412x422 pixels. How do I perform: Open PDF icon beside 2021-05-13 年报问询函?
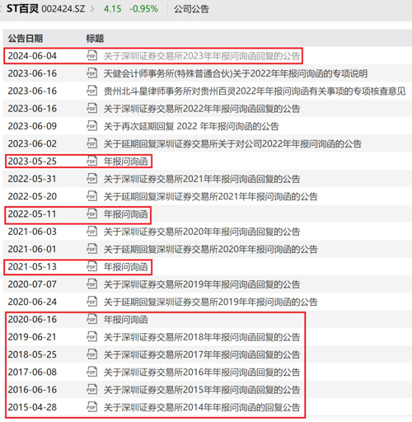pos(91,266)
